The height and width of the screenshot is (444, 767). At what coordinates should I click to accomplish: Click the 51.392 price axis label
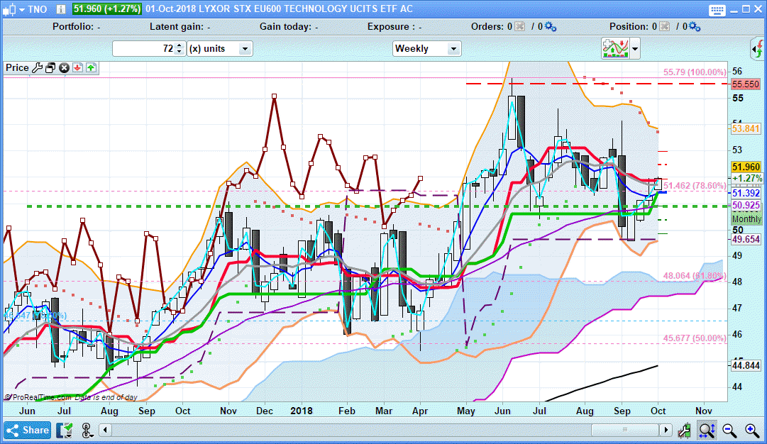tap(746, 193)
